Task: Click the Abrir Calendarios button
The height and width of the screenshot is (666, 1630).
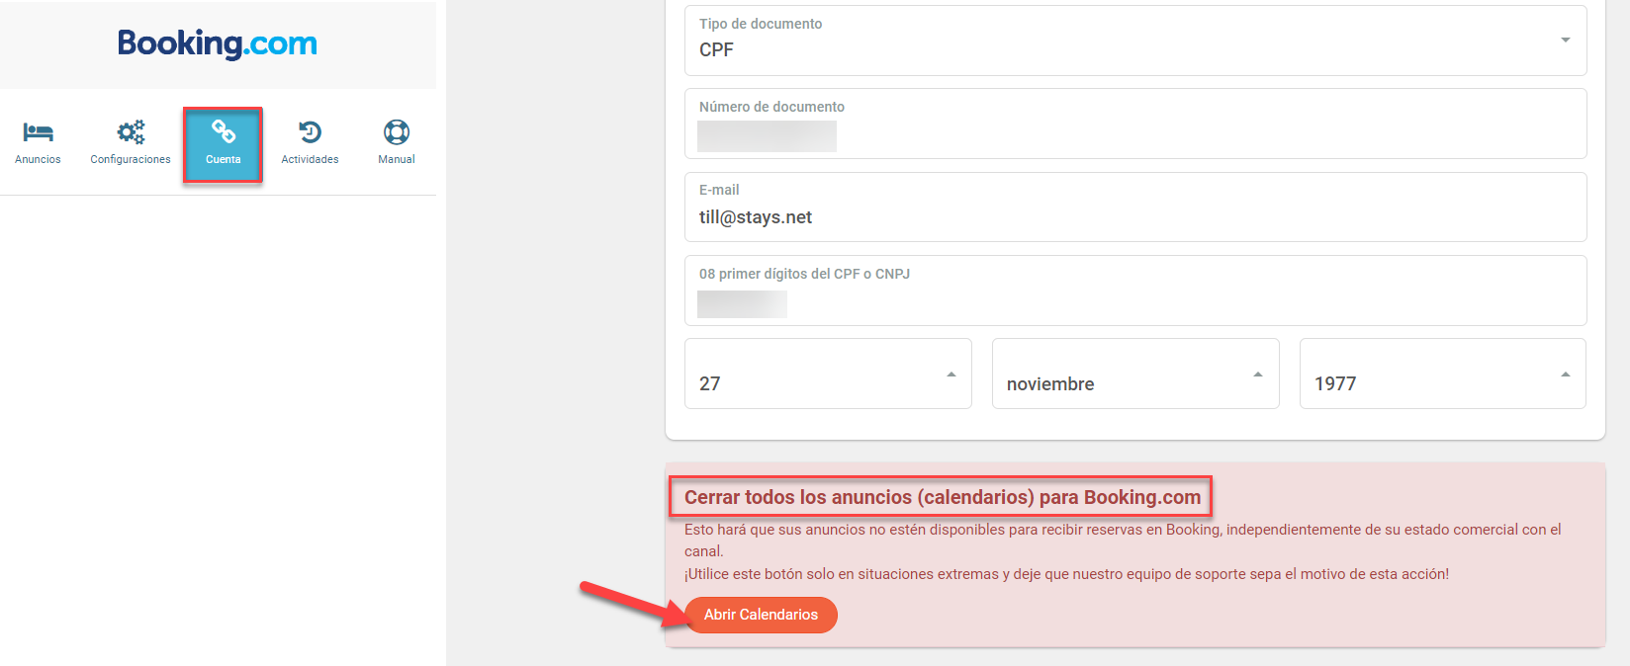Action: [761, 615]
